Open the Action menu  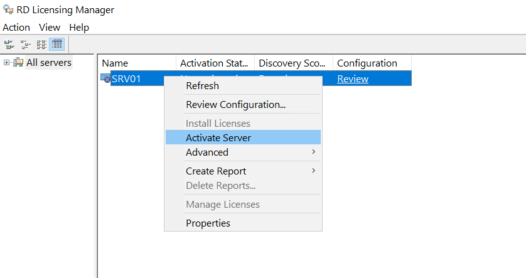16,28
